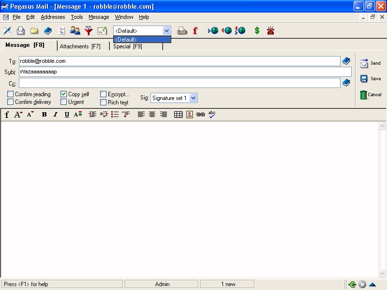Open the distribution lists icon
This screenshot has height=290, width=387.
61,31
